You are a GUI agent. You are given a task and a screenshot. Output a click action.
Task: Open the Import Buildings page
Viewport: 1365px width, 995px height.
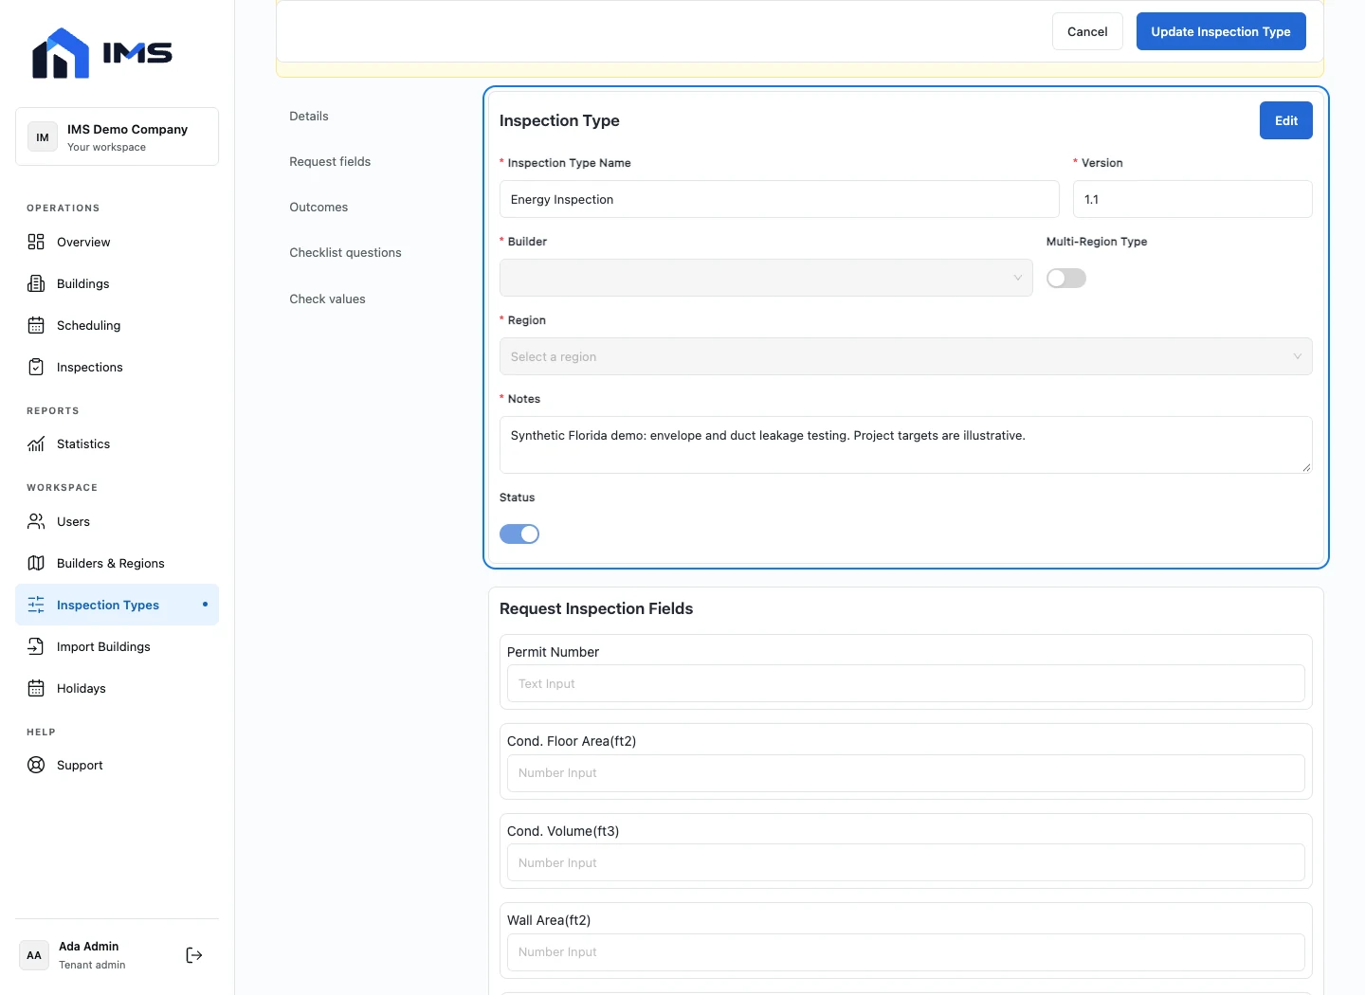click(117, 646)
